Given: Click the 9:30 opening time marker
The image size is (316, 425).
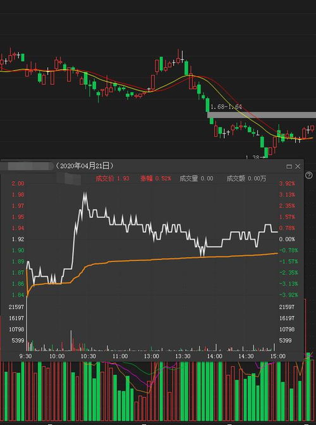Looking at the screenshot, I should tap(25, 356).
